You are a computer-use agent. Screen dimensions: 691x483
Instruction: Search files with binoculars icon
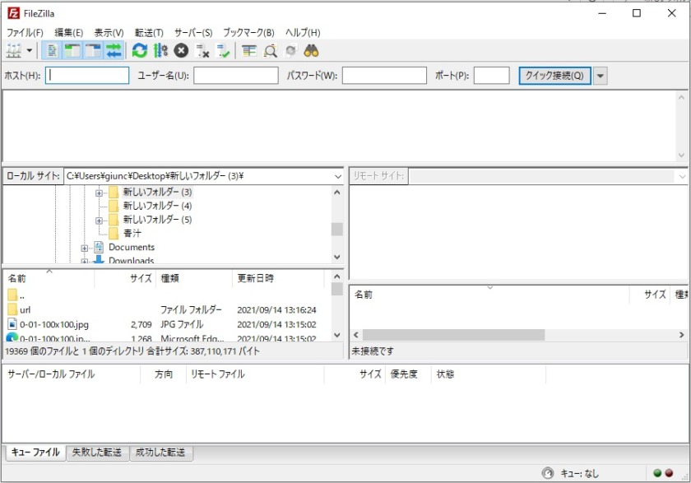click(311, 51)
